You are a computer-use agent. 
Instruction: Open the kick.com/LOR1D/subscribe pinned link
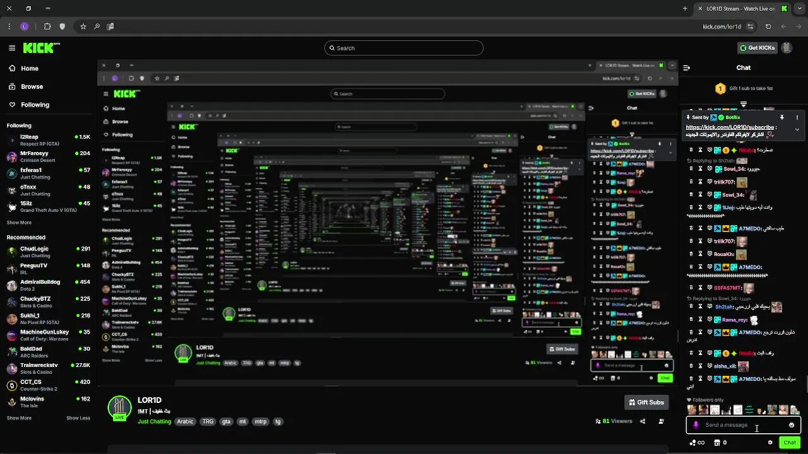pyautogui.click(x=731, y=127)
